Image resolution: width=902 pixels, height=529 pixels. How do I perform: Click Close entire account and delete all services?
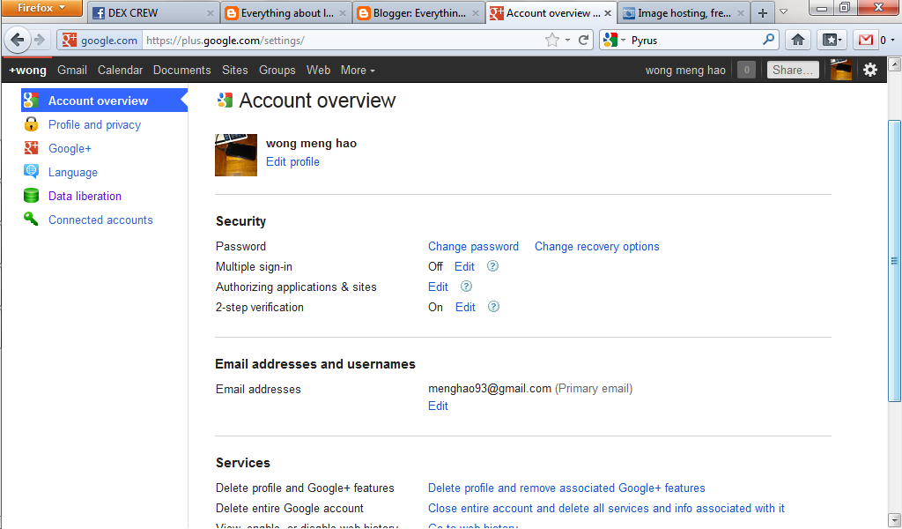(606, 508)
